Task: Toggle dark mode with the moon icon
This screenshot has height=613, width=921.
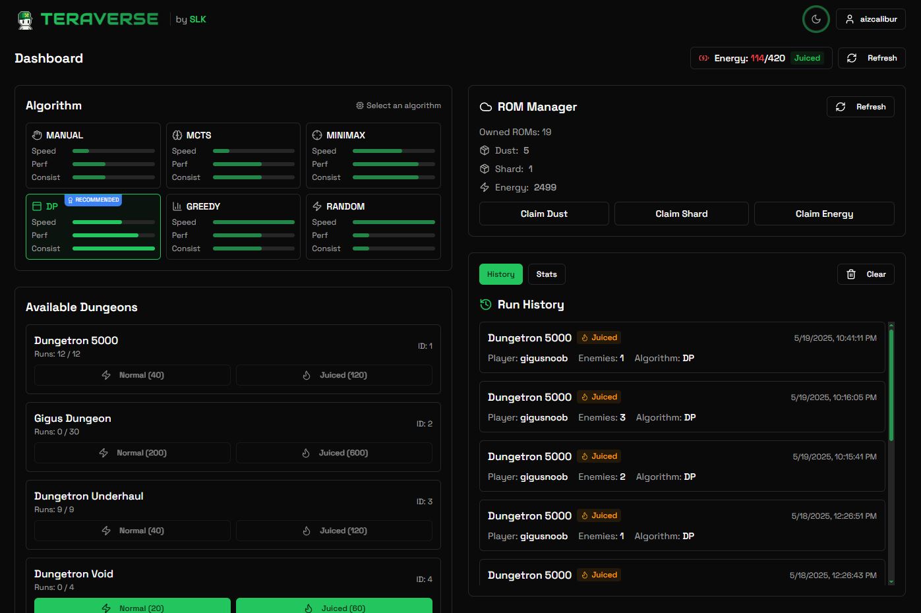Action: tap(816, 19)
